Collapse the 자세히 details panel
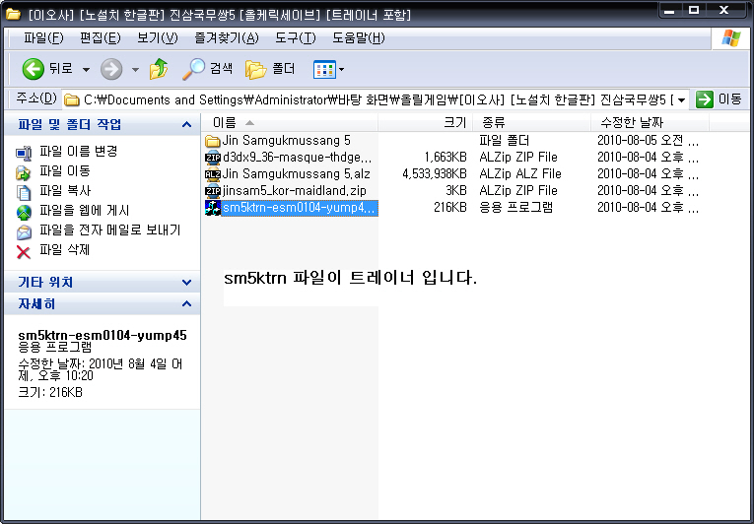 (x=186, y=303)
